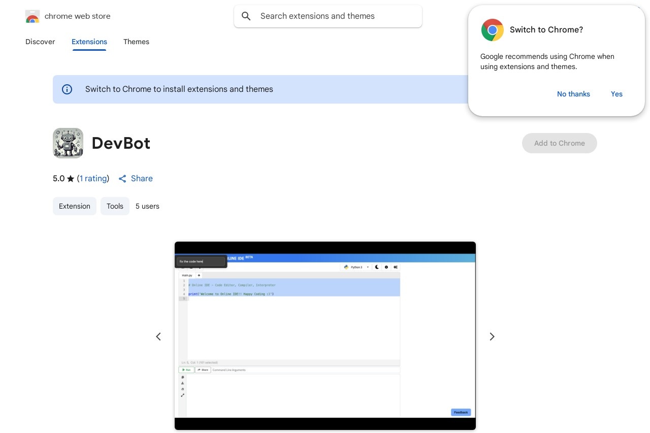The height and width of the screenshot is (433, 650).
Task: Click the rating star icon
Action: 71,179
